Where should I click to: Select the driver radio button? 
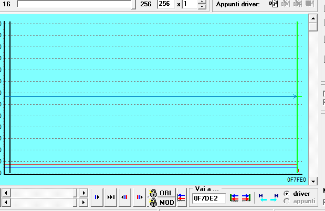coord(287,194)
